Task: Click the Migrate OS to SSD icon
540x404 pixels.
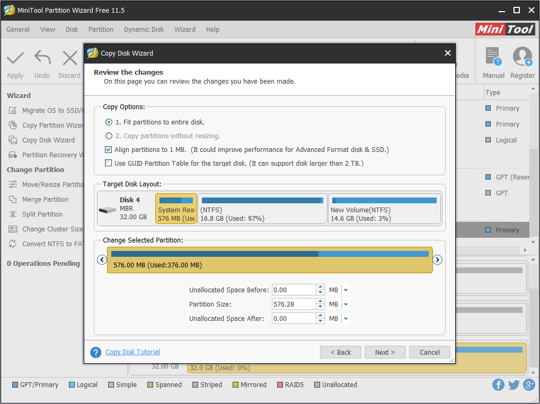Action: pyautogui.click(x=13, y=111)
